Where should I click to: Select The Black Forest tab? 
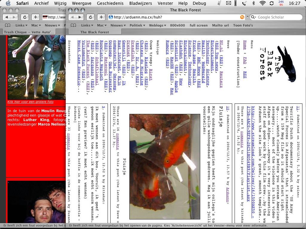coord(95,32)
